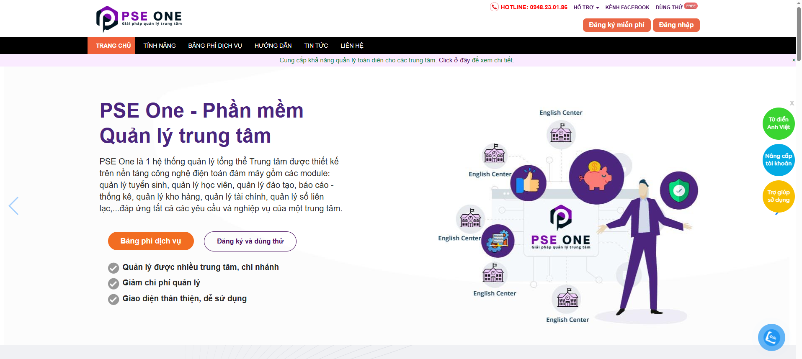
Task: Close the floating side bubbles panel
Action: (x=792, y=103)
